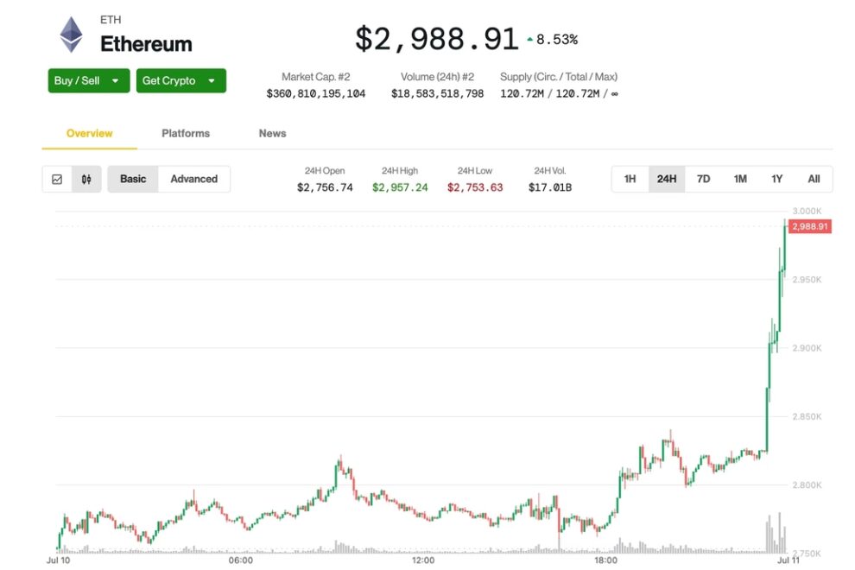Open the Overview tab
The width and height of the screenshot is (855, 570).
89,133
